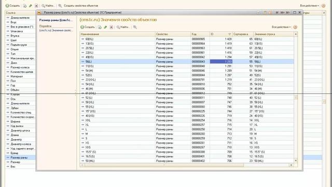332x187 pixels.
Task: Open Все действия dropdown in the background window
Action: (x=309, y=6)
